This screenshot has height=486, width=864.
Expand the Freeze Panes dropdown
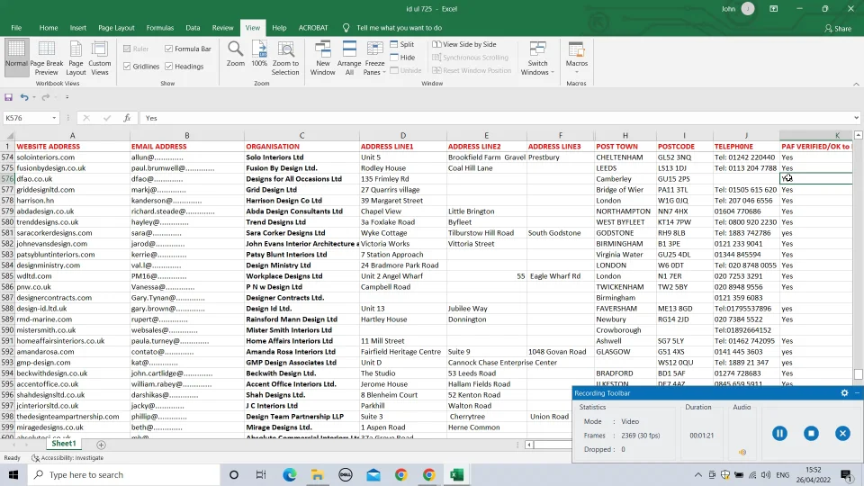pos(375,58)
